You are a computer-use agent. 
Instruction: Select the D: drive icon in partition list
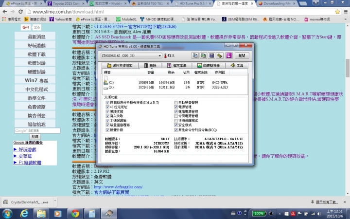point(106,88)
